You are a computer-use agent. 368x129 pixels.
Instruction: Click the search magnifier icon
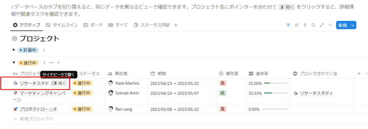[313, 25]
